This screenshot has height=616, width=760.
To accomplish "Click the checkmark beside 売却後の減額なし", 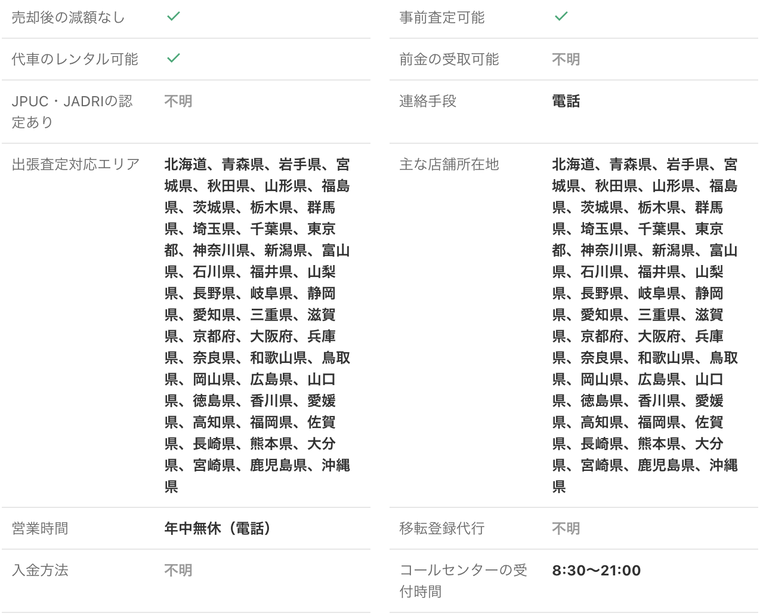I will 173,17.
